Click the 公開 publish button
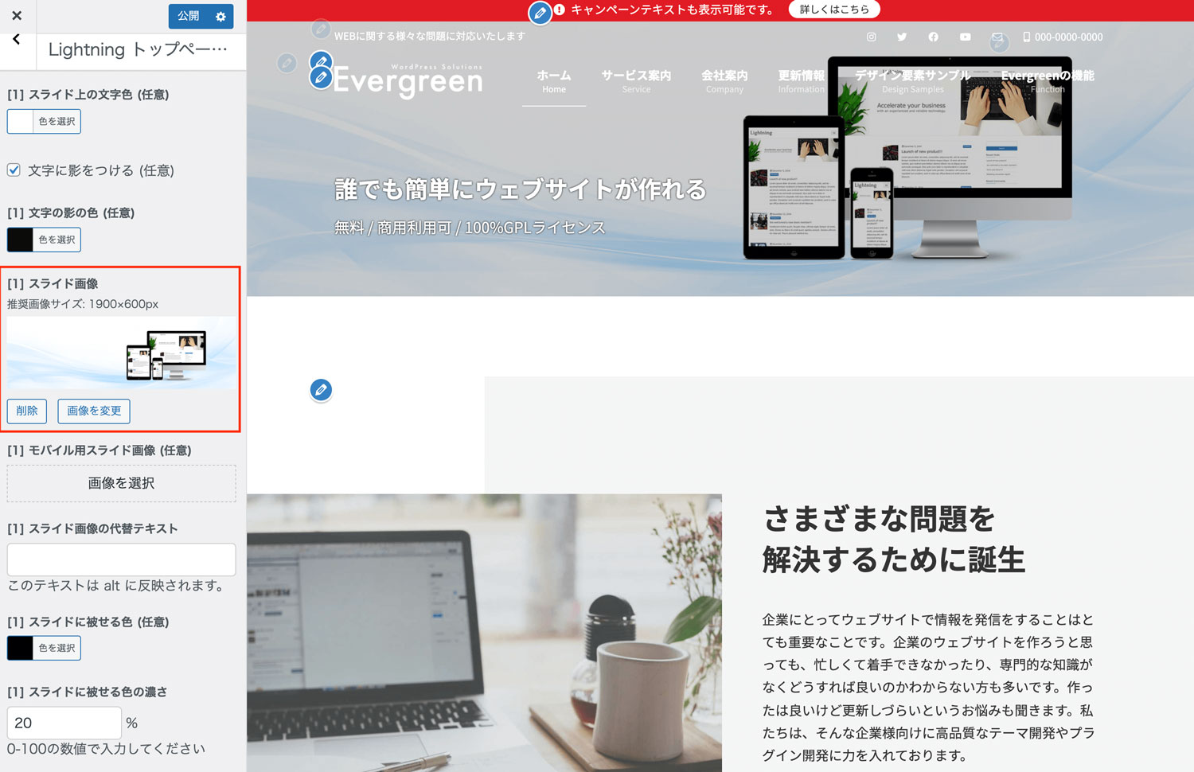 189,17
